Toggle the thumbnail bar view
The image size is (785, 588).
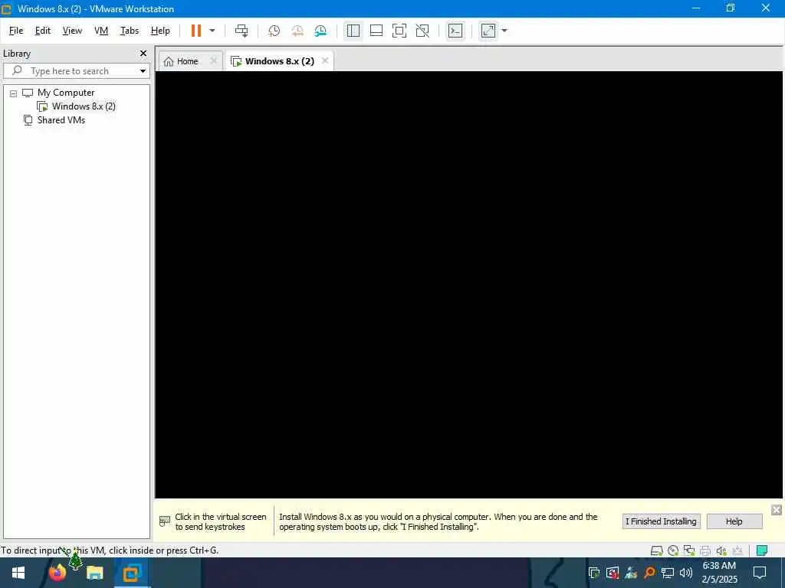376,31
